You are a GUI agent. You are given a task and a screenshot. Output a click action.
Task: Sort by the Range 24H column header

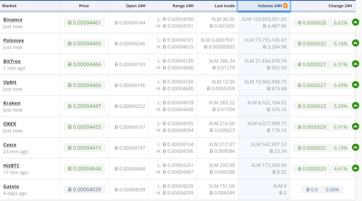(x=183, y=6)
